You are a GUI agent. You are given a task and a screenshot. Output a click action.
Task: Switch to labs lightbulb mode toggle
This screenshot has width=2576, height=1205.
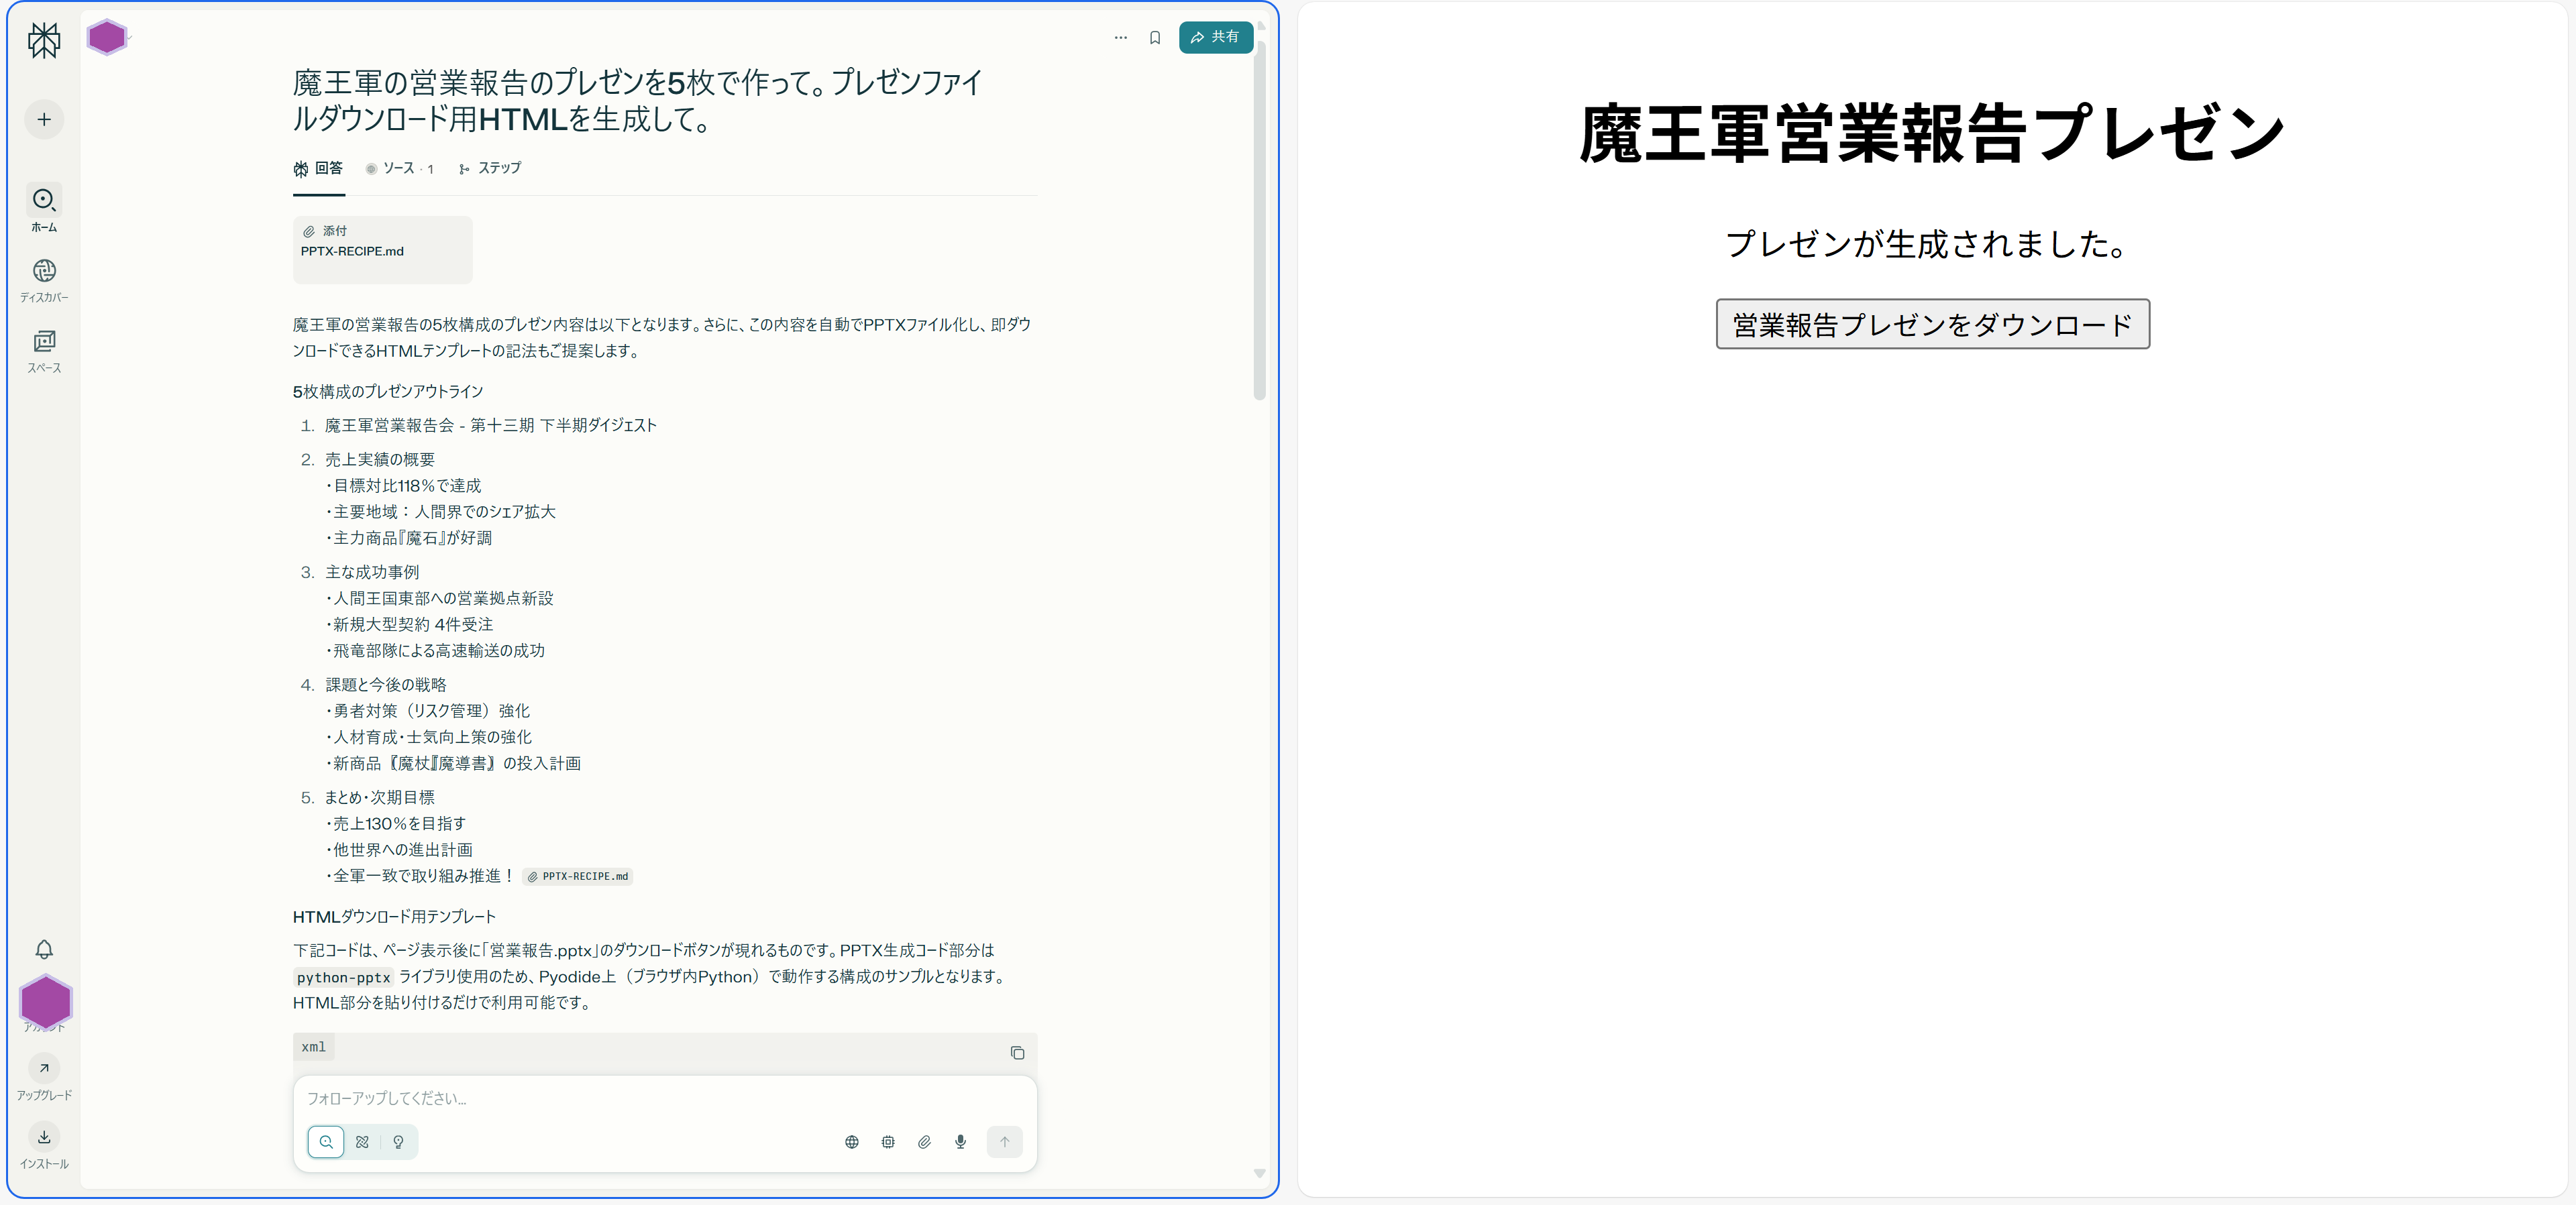click(398, 1141)
